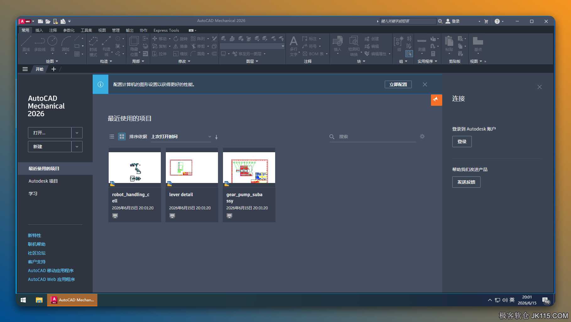The image size is (571, 322).
Task: Select the Arc (圆弧) tool
Action: [66, 44]
